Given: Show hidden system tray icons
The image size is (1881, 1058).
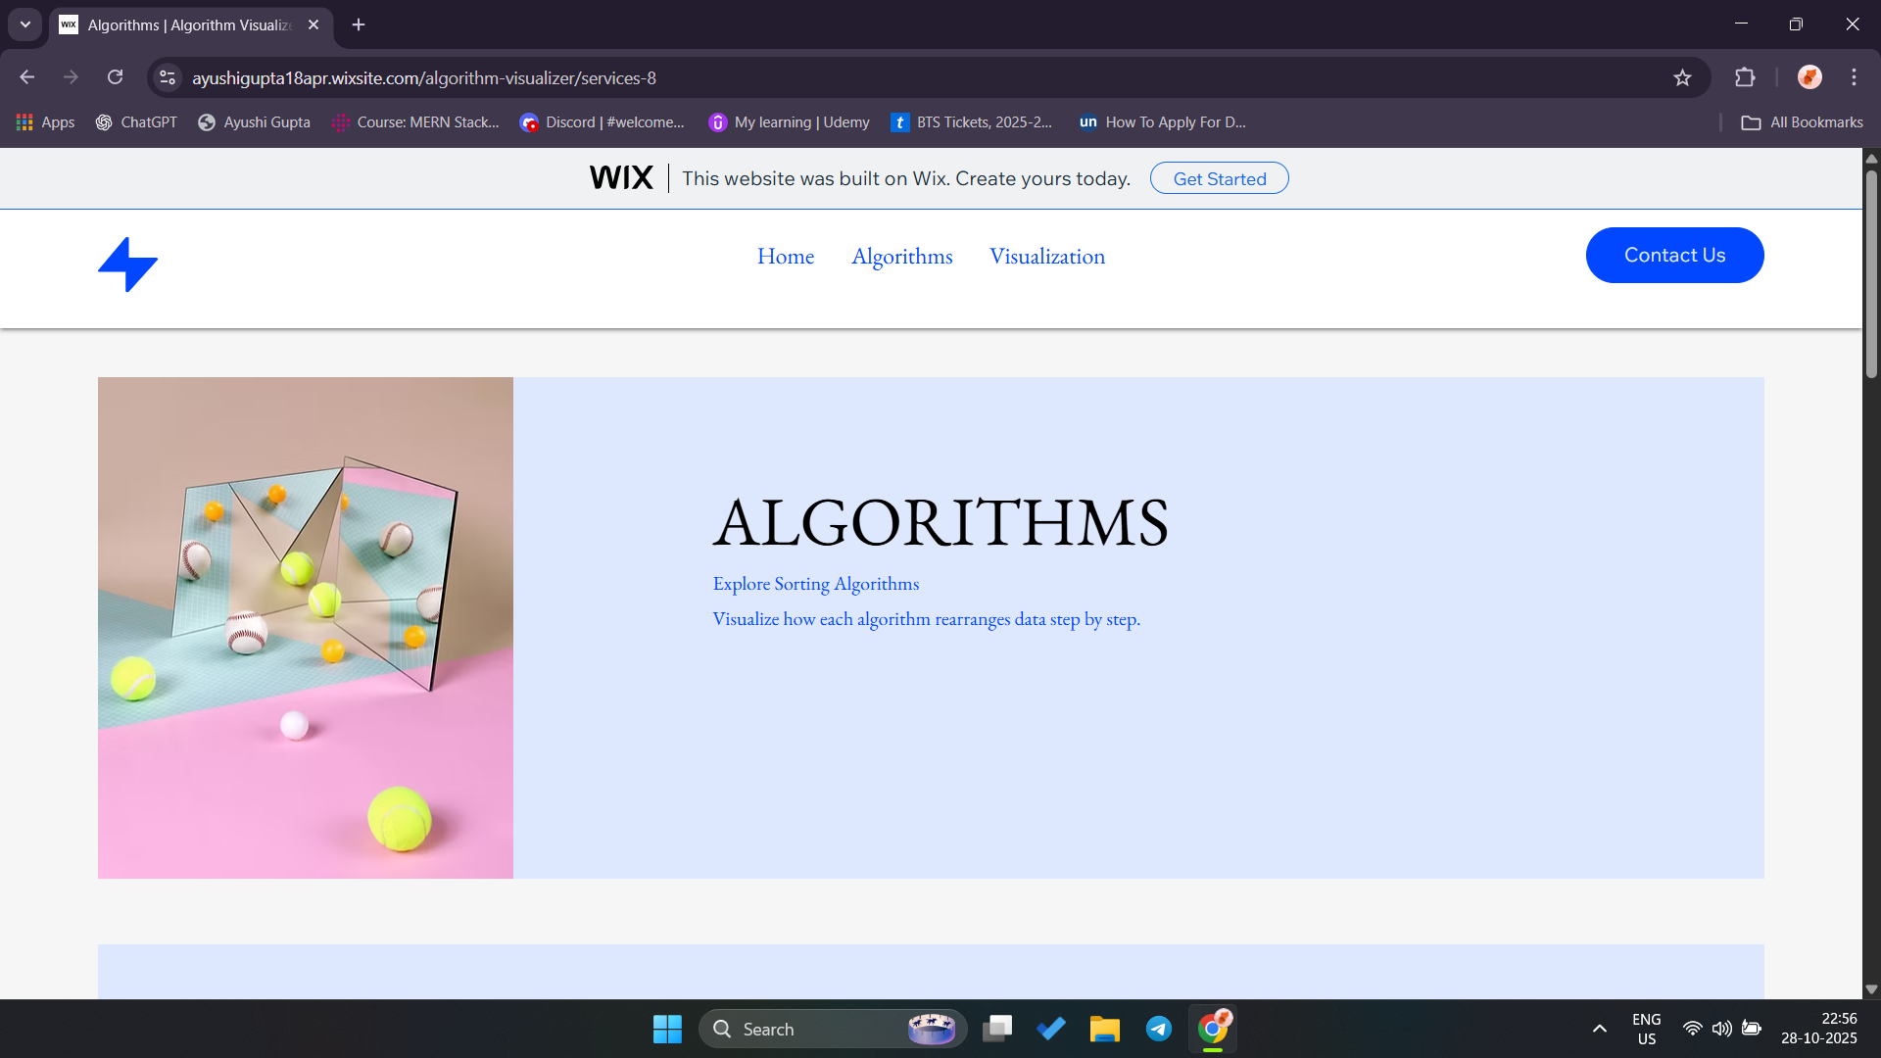Looking at the screenshot, I should [x=1599, y=1029].
